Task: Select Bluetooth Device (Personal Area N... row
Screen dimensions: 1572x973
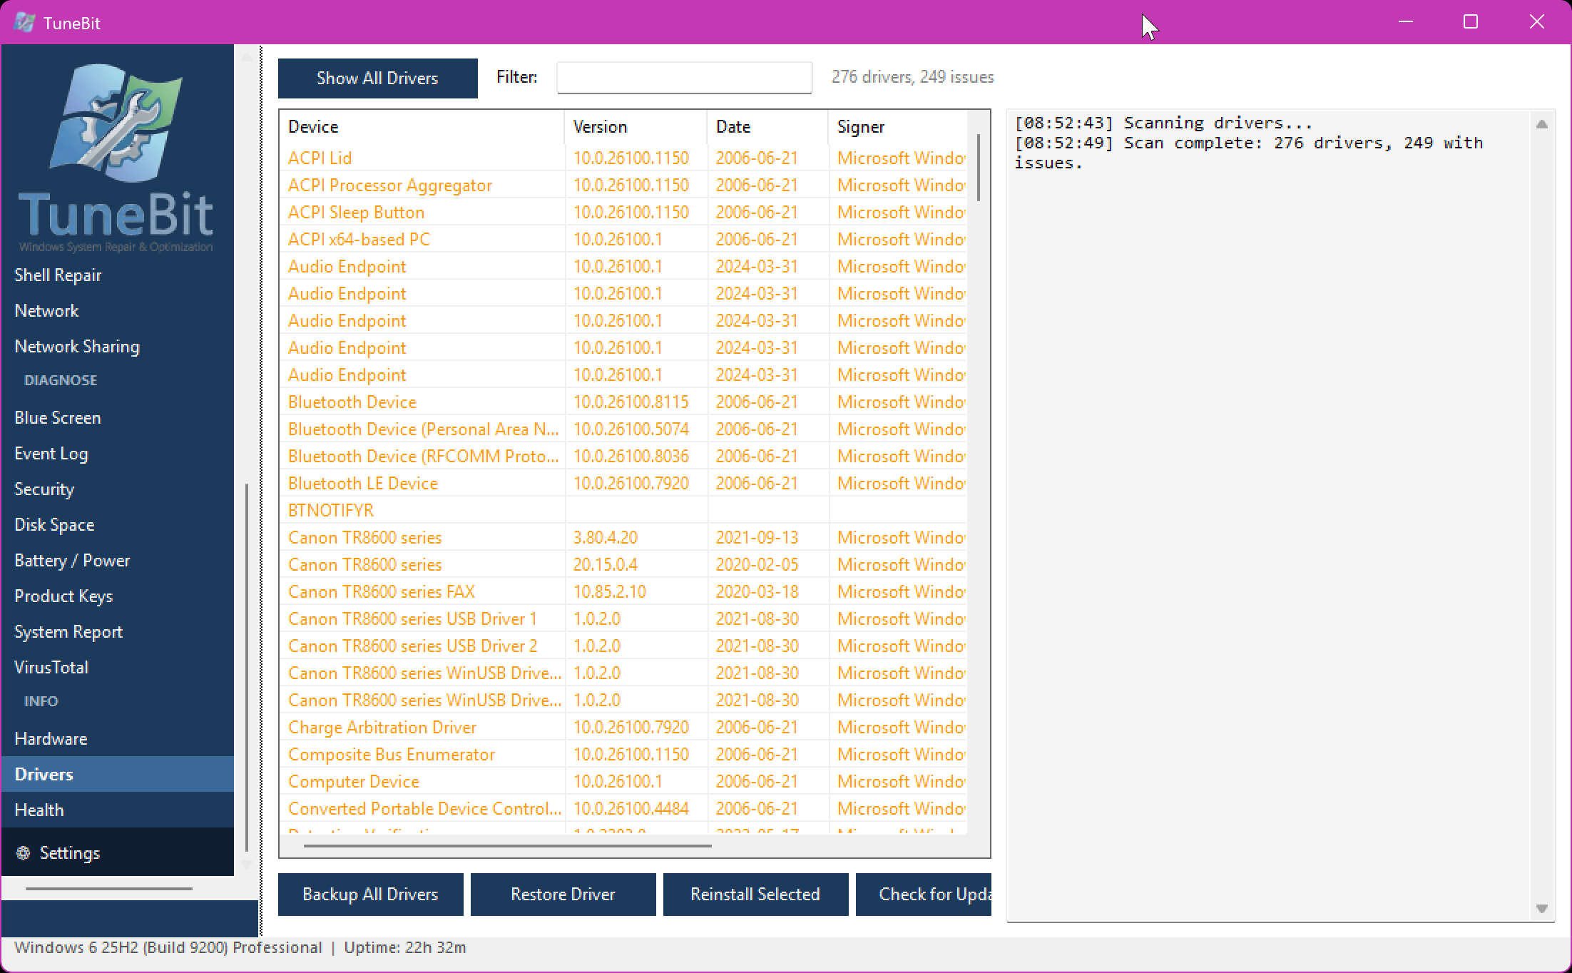Action: (623, 429)
